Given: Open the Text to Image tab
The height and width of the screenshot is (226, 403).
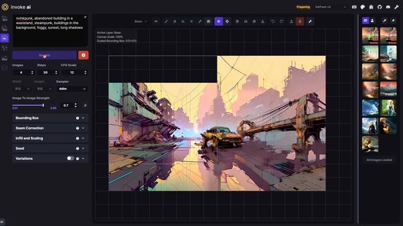Looking at the screenshot, I should (4, 18).
